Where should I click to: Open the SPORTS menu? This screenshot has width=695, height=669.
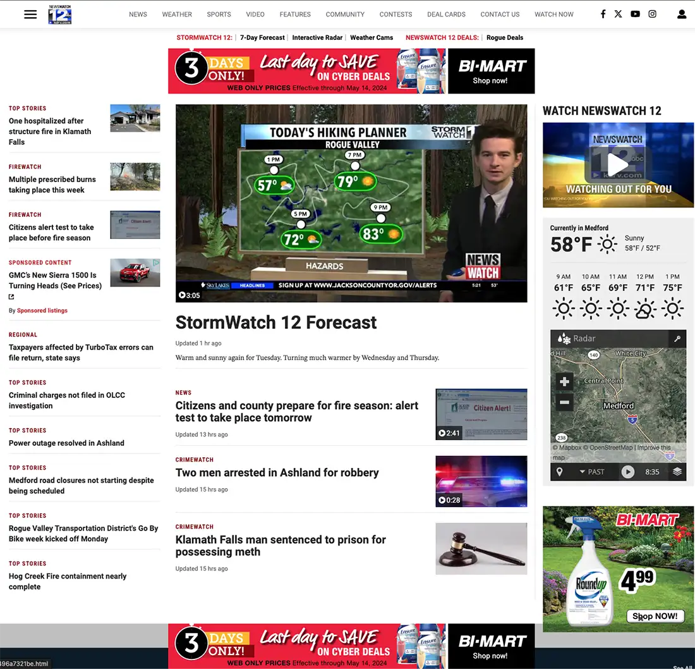[219, 14]
